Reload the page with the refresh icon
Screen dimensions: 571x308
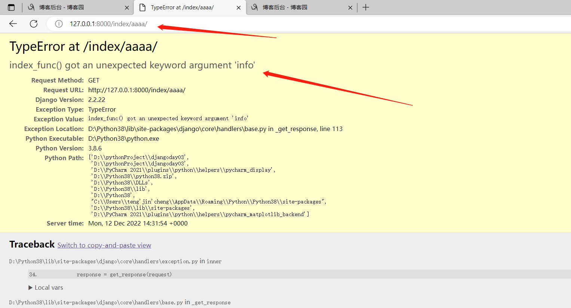[x=34, y=24]
